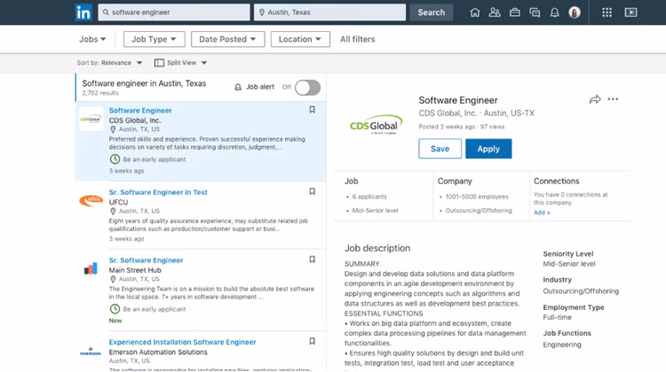Click the 'Job description' heading

377,248
